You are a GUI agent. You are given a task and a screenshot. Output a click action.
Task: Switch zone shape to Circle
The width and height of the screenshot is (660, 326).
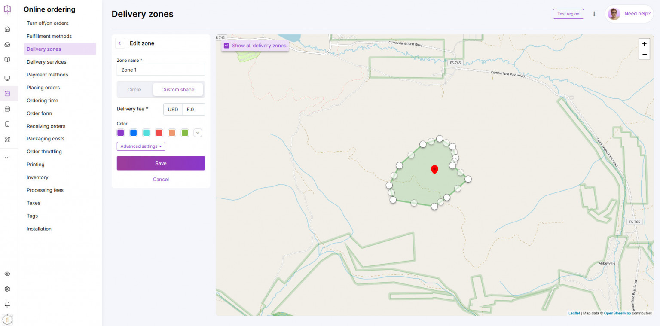[134, 90]
